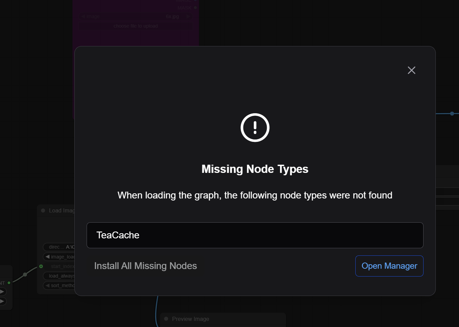Click the Open Manager button
The width and height of the screenshot is (459, 327).
pos(389,266)
